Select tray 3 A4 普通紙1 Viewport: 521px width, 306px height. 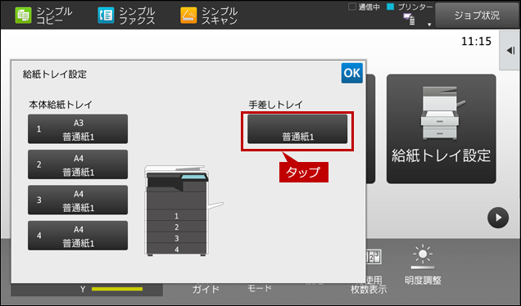click(x=78, y=200)
